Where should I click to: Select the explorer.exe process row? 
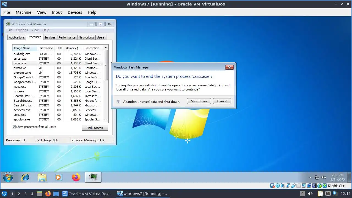[x=58, y=73]
